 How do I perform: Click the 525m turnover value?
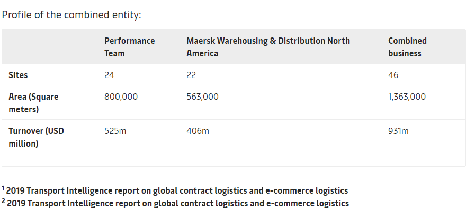click(x=115, y=131)
